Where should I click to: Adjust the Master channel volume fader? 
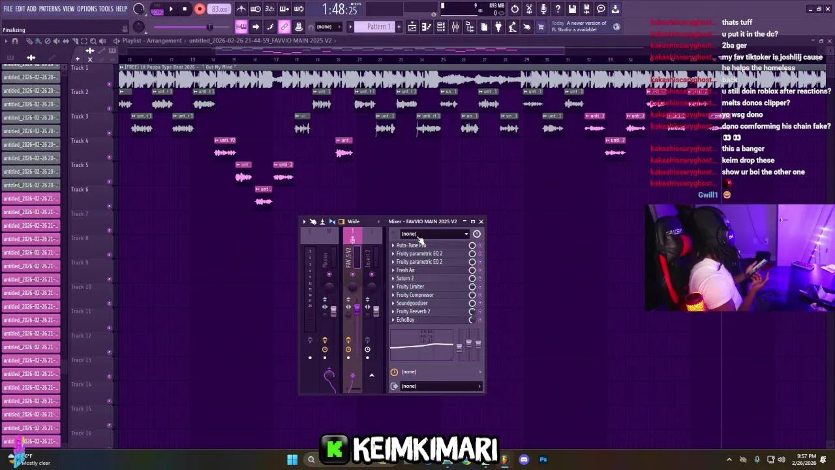pos(333,311)
